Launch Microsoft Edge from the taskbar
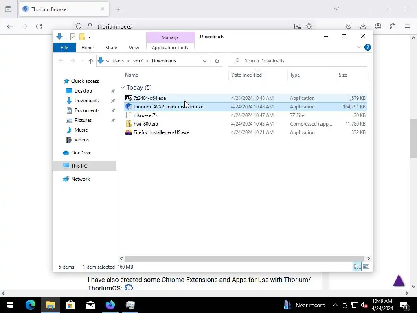 pos(30,305)
